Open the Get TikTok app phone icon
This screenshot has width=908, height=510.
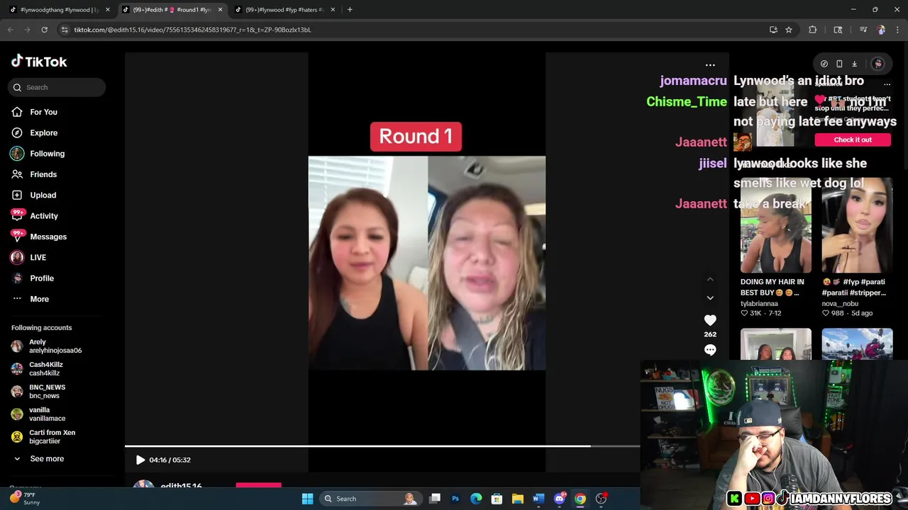pyautogui.click(x=839, y=64)
